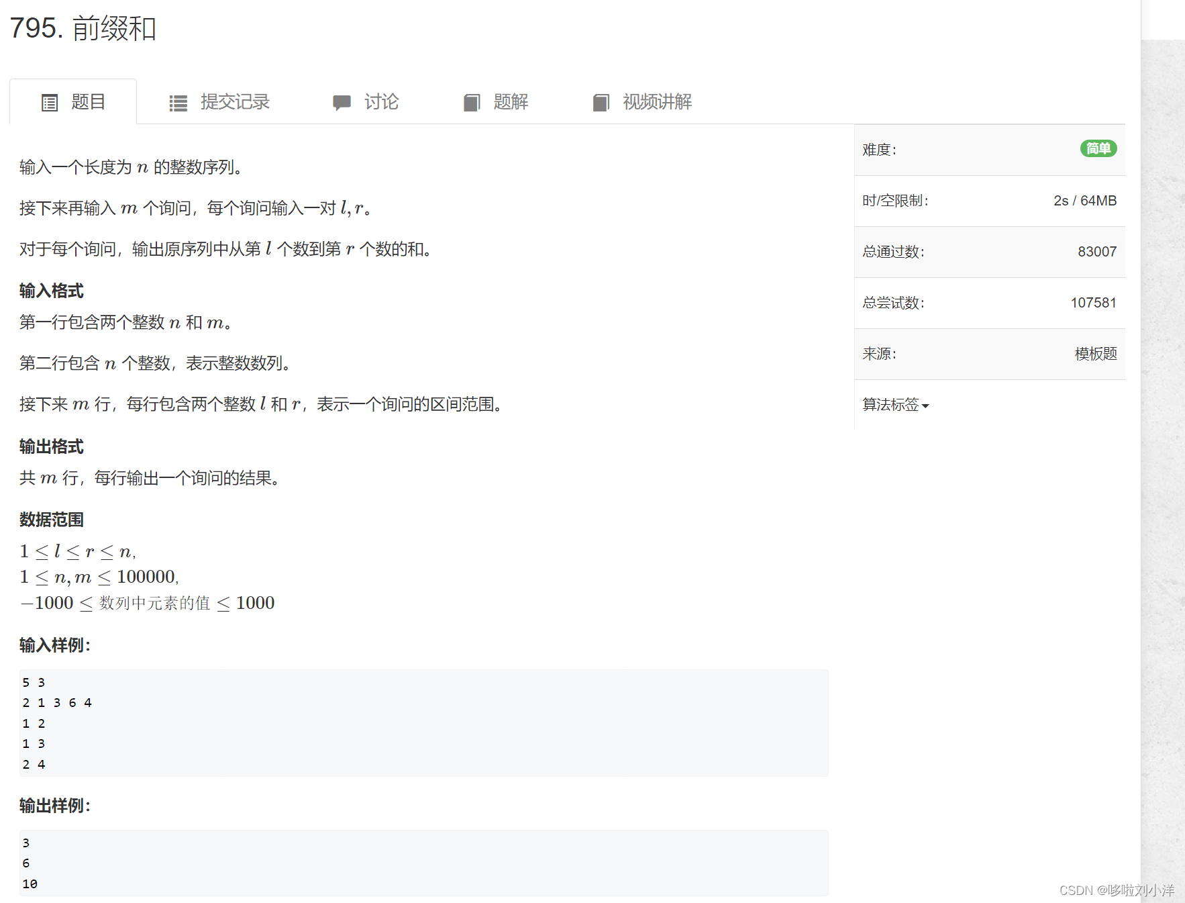Click the 总通过数 value 83007
This screenshot has height=903, width=1185.
(1097, 252)
